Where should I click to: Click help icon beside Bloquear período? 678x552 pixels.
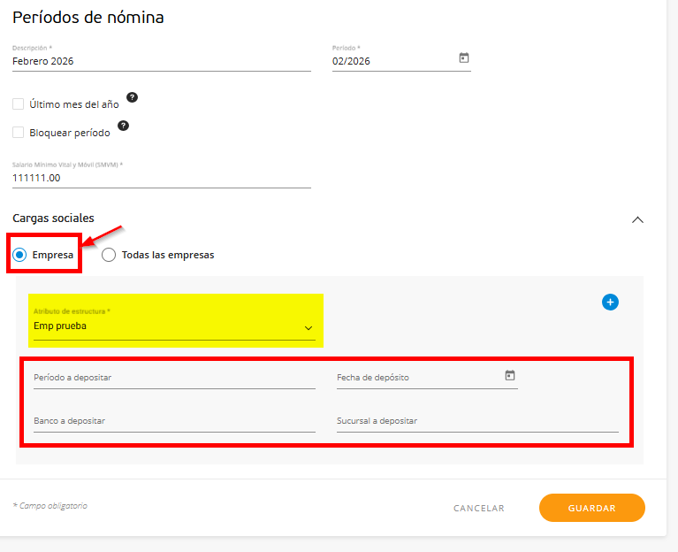coord(124,126)
